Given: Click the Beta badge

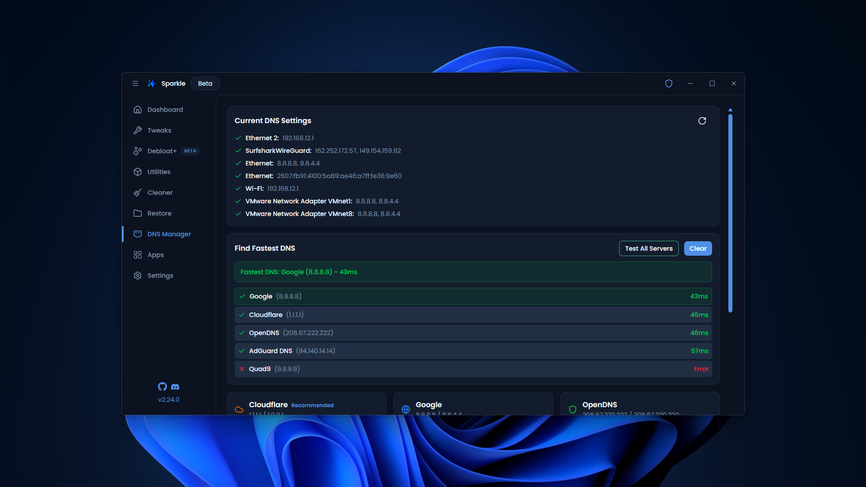Looking at the screenshot, I should (x=205, y=83).
